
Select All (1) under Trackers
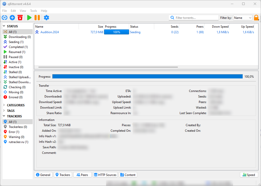click(18, 122)
